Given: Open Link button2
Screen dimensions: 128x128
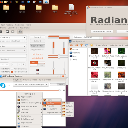Looking at the screenshot, I should pyautogui.click(x=37, y=58).
